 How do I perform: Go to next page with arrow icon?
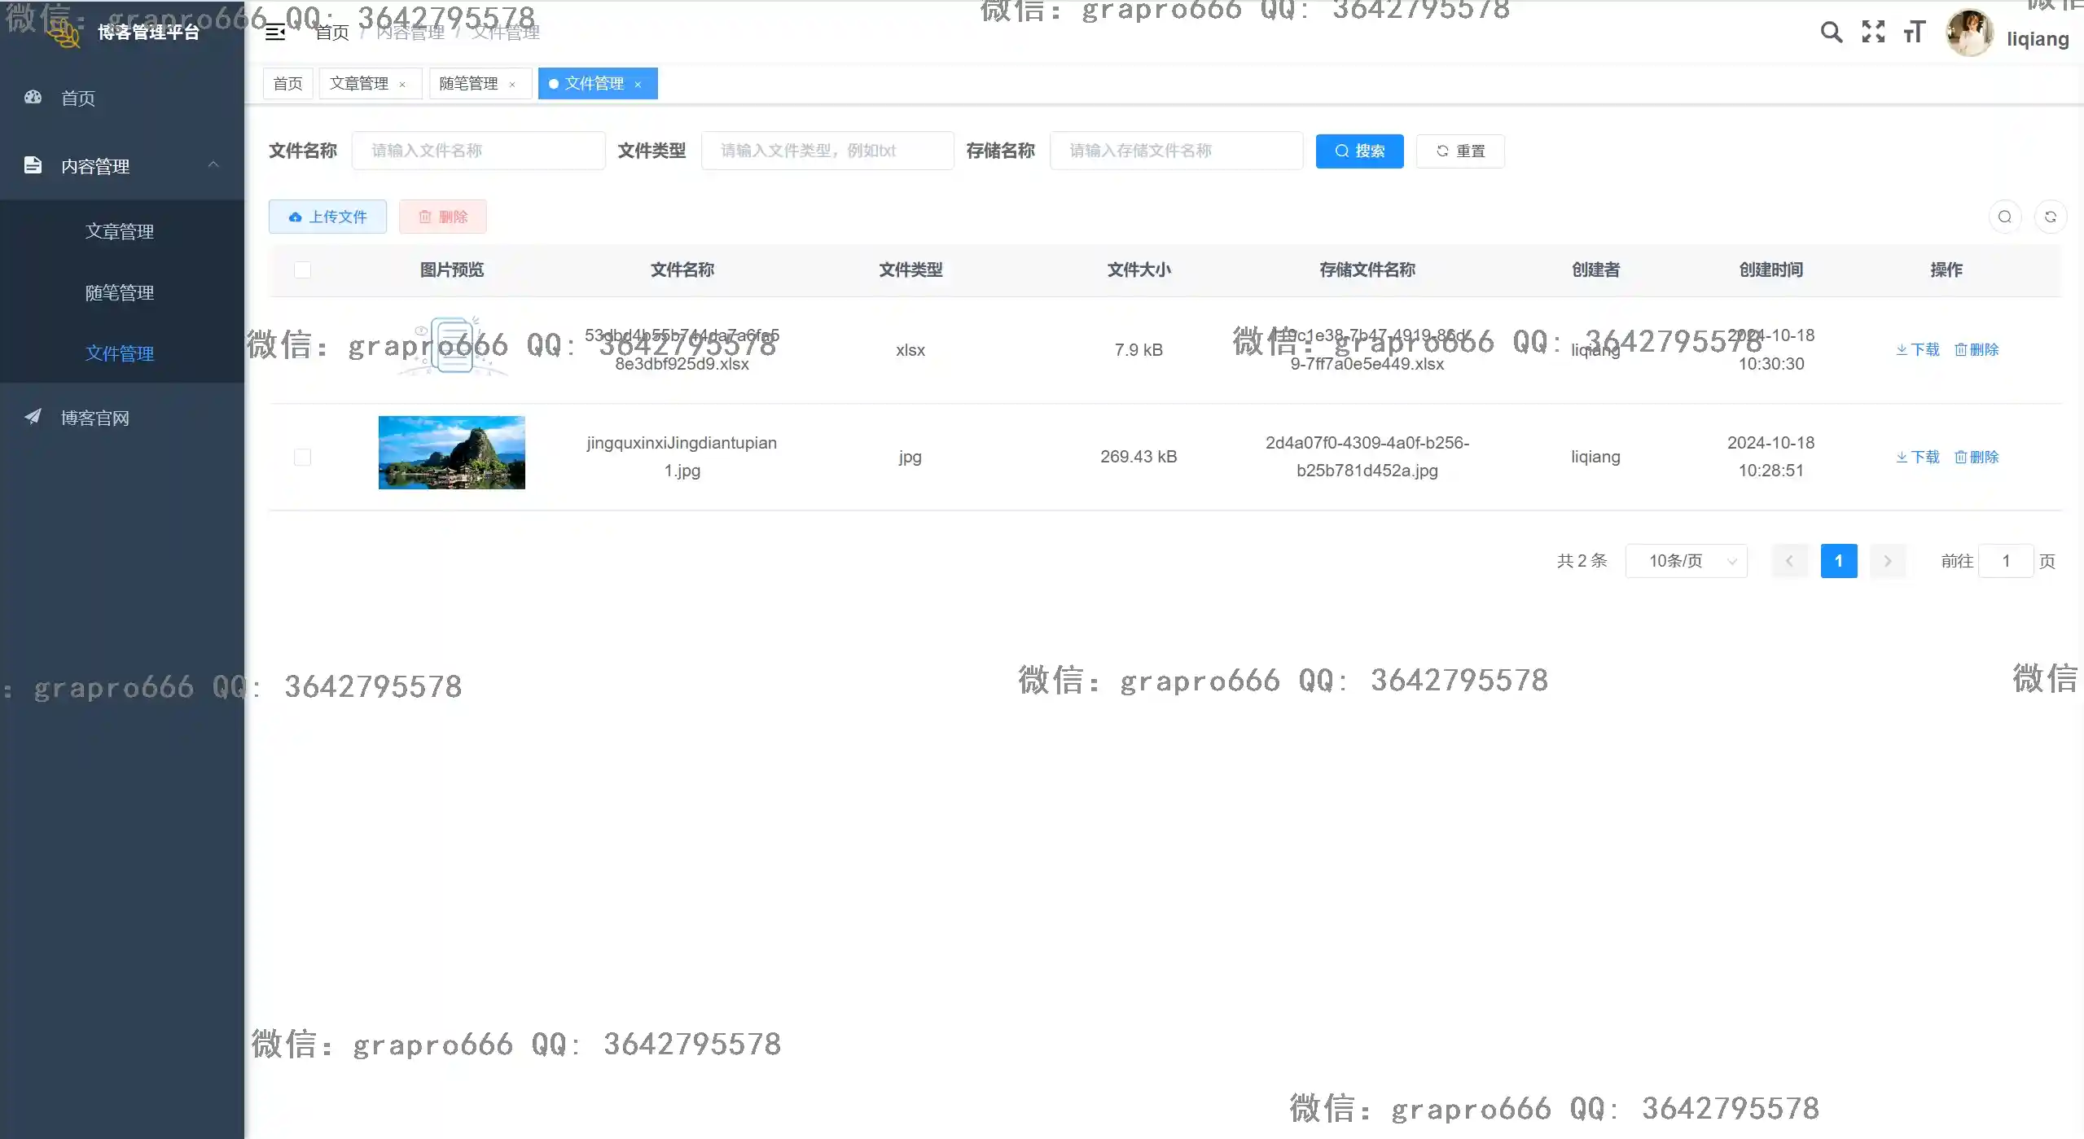[x=1888, y=561]
